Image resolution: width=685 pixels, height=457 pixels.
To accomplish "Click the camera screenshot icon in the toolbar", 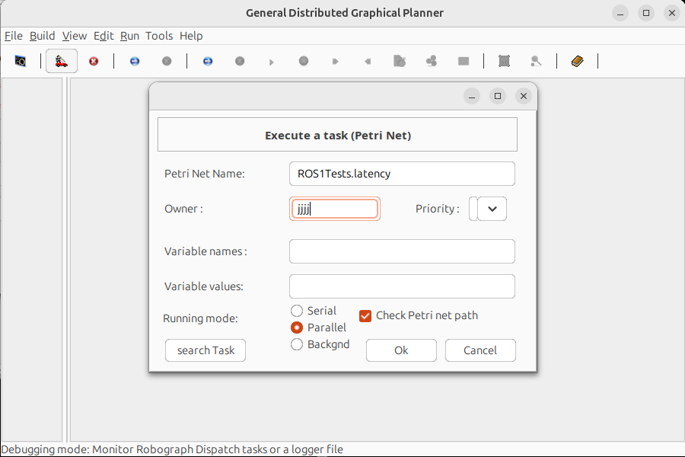I will click(20, 61).
